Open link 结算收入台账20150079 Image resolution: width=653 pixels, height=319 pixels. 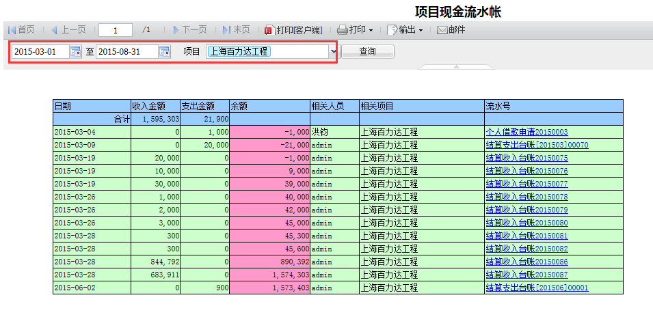[527, 210]
